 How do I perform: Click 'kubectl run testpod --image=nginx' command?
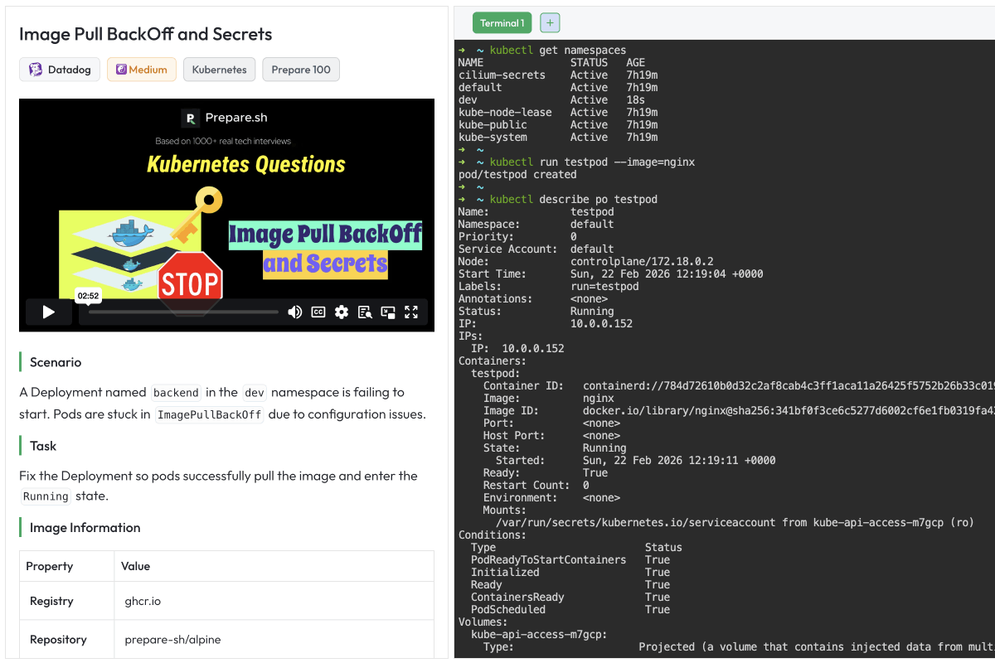pyautogui.click(x=592, y=162)
